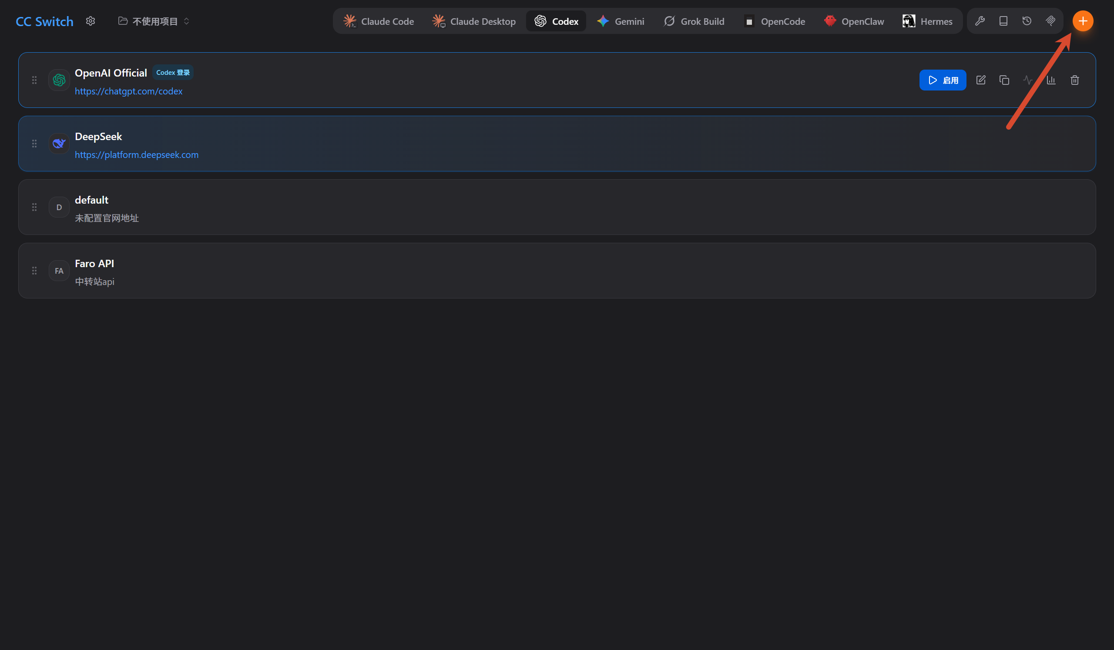Click the OpenAI logo on the OpenAI Official card

[x=59, y=80]
